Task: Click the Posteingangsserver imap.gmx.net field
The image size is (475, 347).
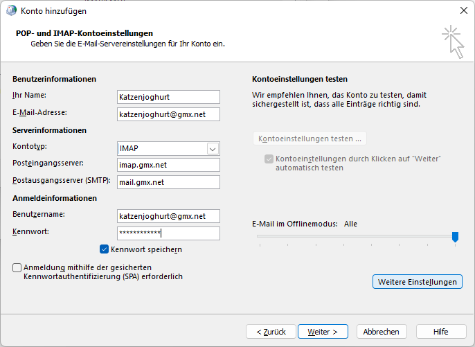Action: 168,165
